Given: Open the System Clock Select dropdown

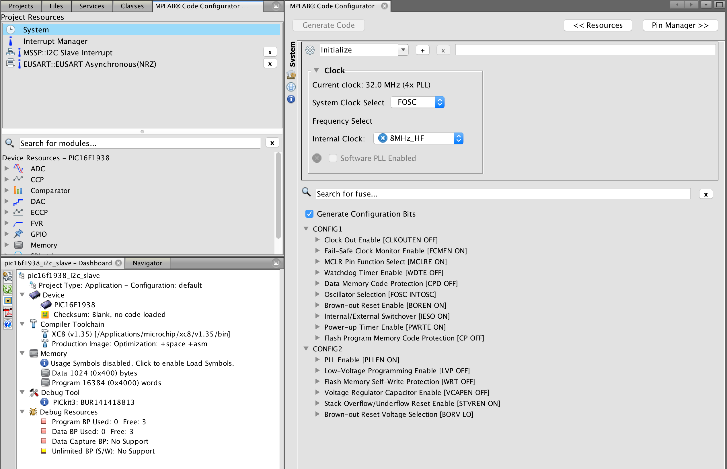Looking at the screenshot, I should pos(417,102).
